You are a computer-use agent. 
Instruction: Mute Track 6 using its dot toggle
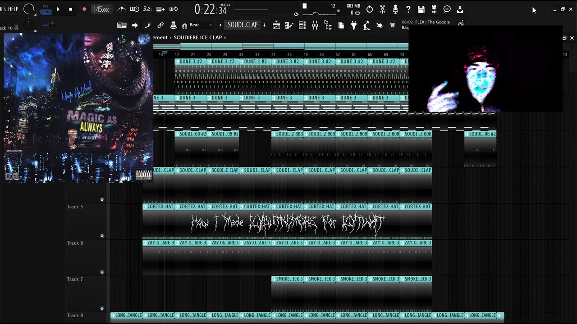[102, 272]
